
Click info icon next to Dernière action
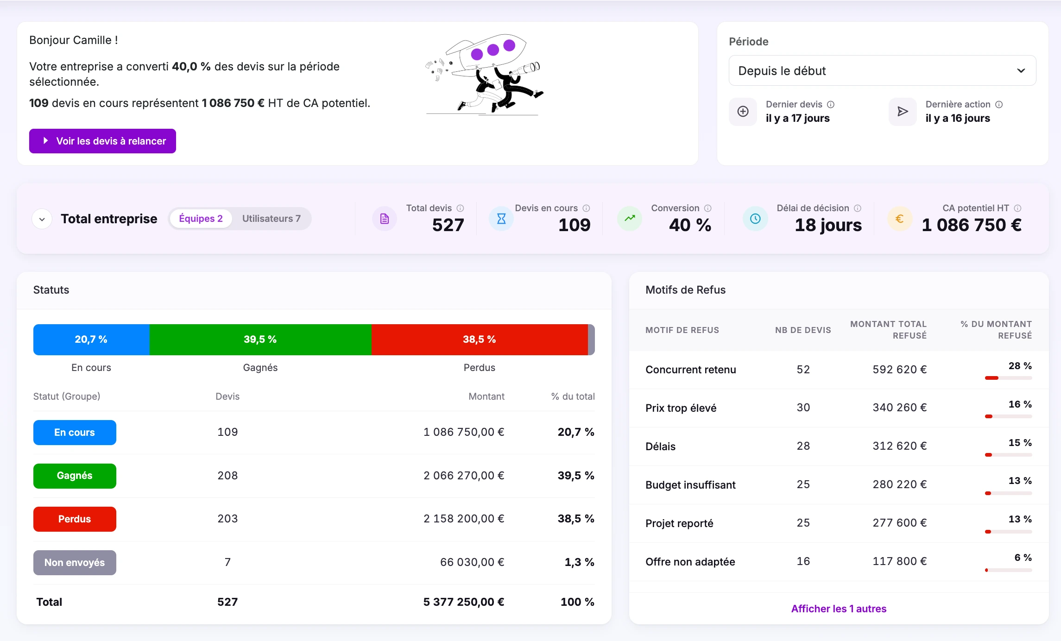coord(999,105)
